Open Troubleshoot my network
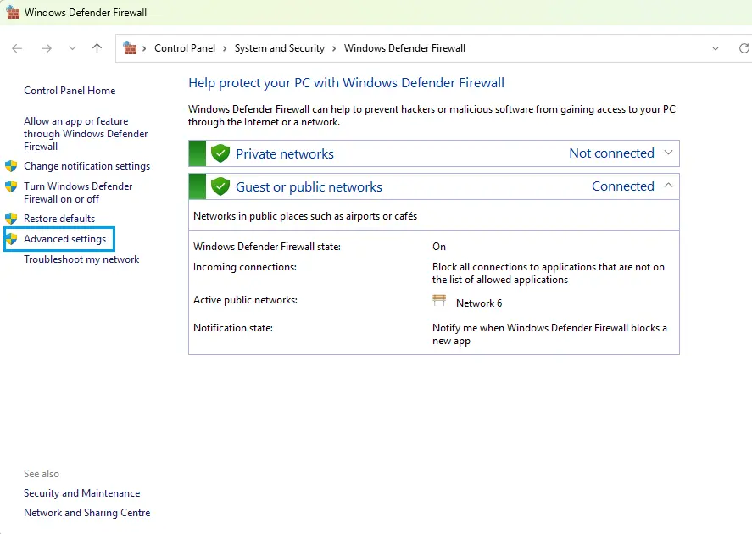Screen dimensions: 752x534 click(81, 259)
